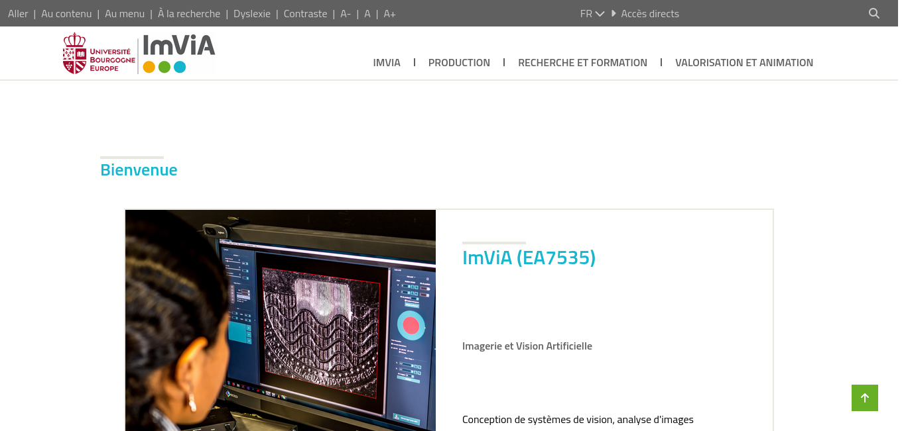The width and height of the screenshot is (906, 431).
Task: Decrease text size with A-
Action: tap(346, 13)
